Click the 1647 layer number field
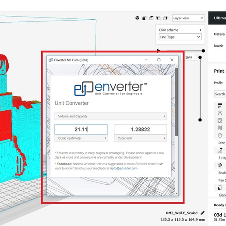The width and height of the screenshot is (226, 226). click(189, 57)
